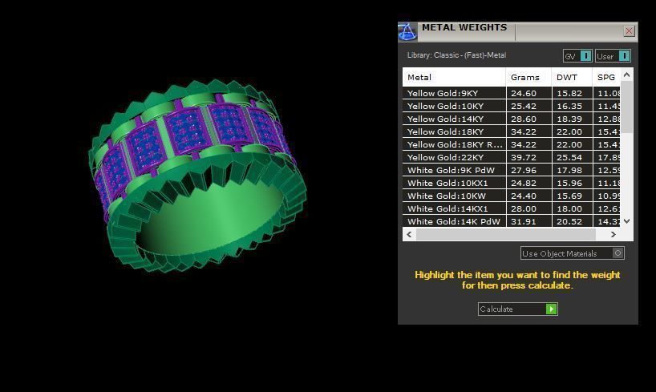656x392 pixels.
Task: Click the 15.82 DWT value
Action: [x=569, y=93]
